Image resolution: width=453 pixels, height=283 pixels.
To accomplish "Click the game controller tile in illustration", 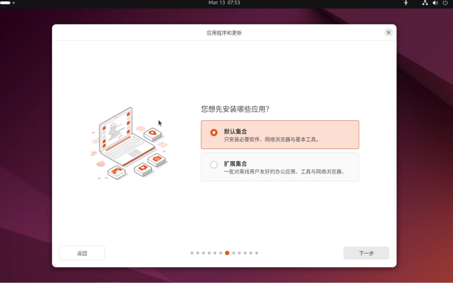I will (117, 172).
